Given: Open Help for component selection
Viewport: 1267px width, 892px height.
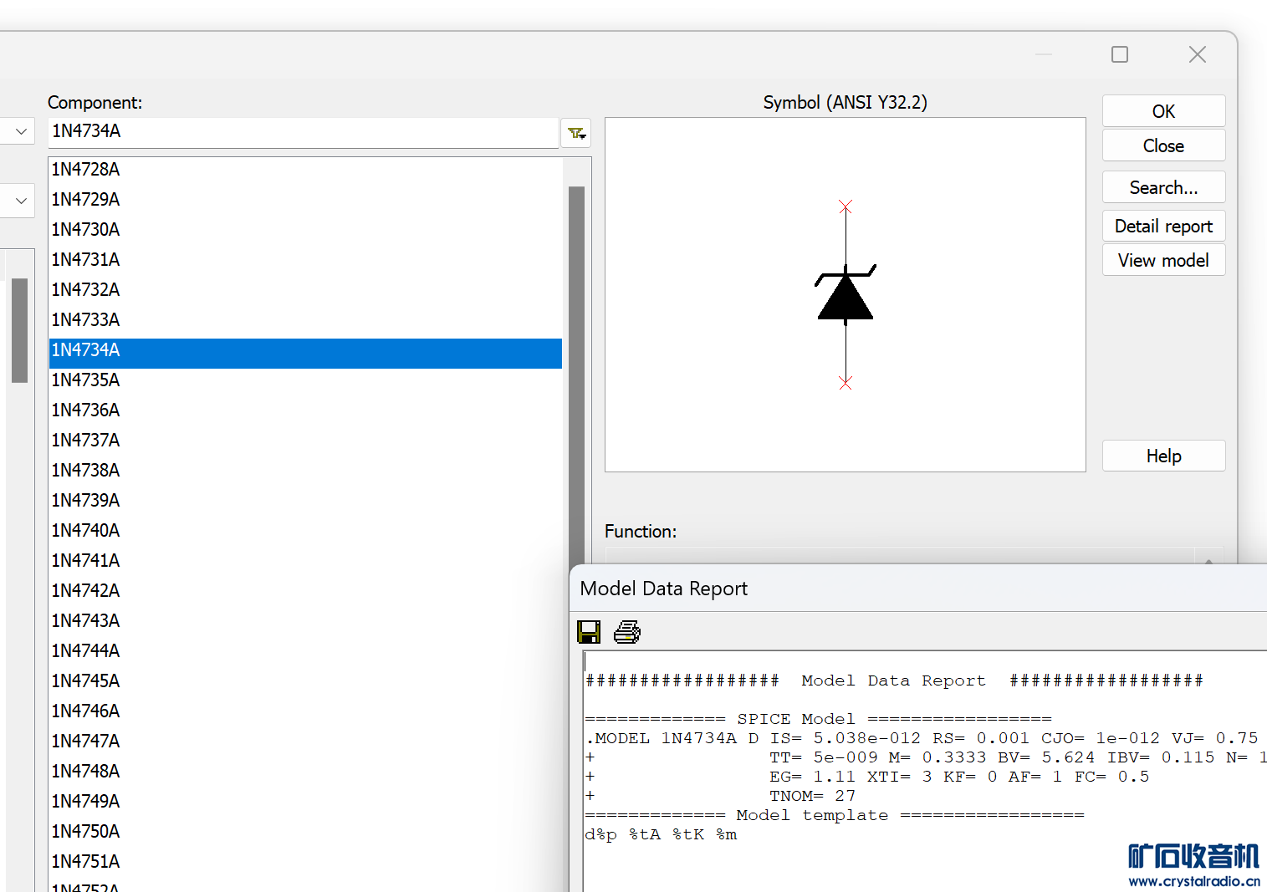Looking at the screenshot, I should [1163, 456].
